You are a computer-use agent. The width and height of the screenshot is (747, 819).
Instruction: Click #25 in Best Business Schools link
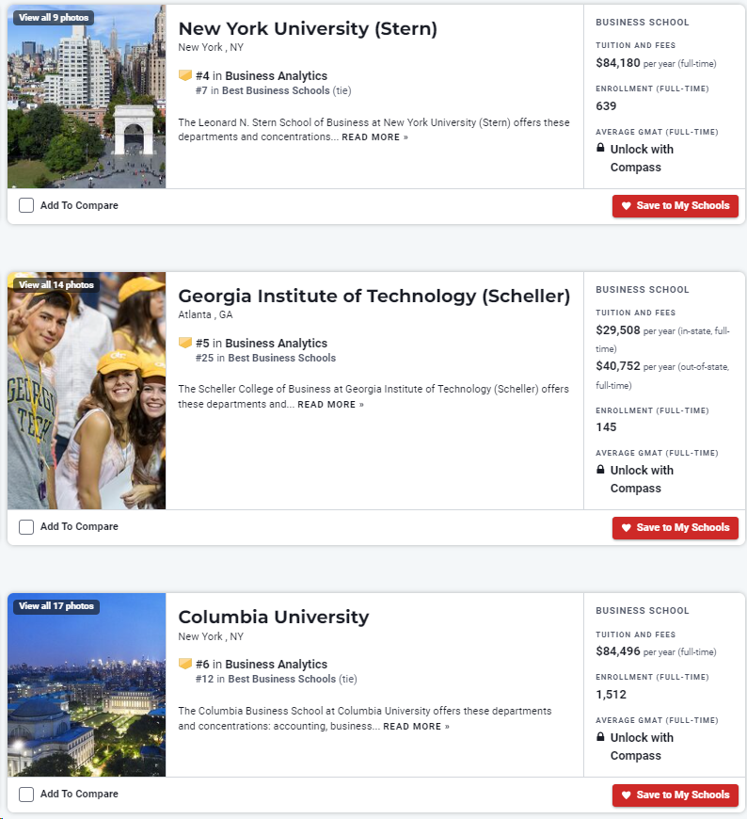pos(265,359)
